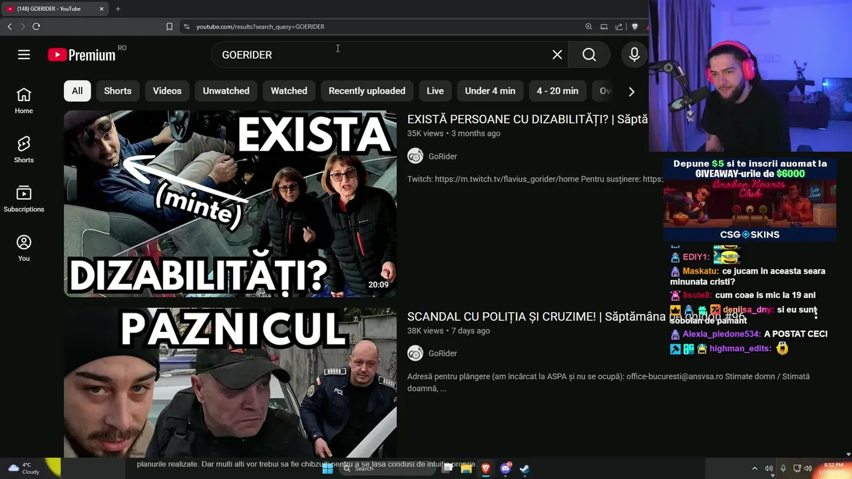Go back in the browser

9,27
